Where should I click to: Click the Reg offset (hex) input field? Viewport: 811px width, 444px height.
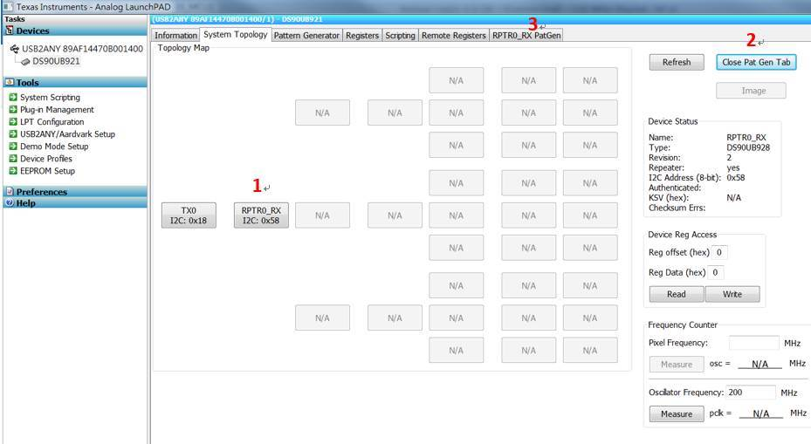click(719, 252)
